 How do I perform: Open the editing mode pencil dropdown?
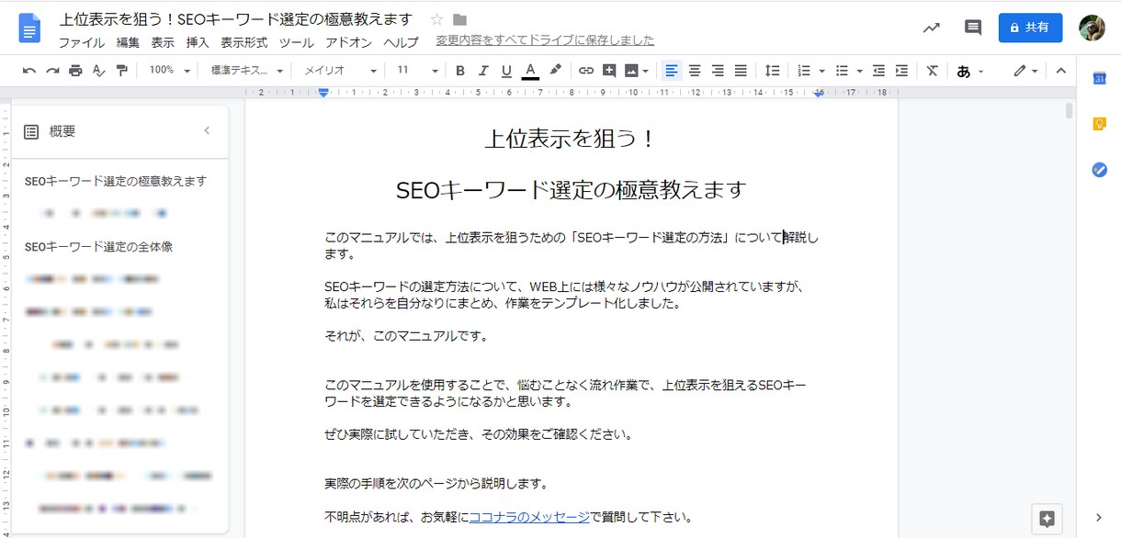pos(1025,71)
